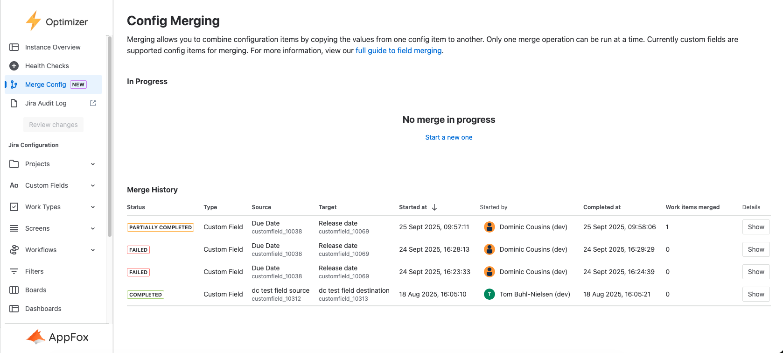Click the Dashboards icon in sidebar
The height and width of the screenshot is (353, 783).
(x=14, y=309)
